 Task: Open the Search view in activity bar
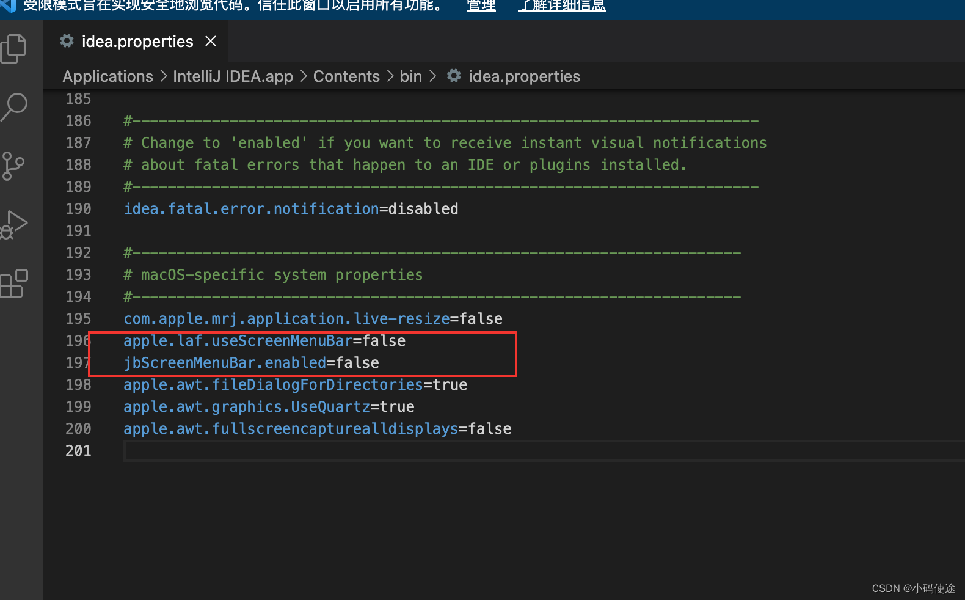[14, 107]
